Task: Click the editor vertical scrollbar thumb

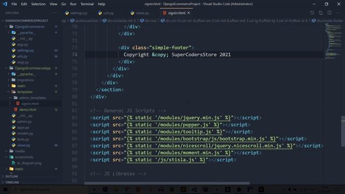Action: click(x=343, y=131)
